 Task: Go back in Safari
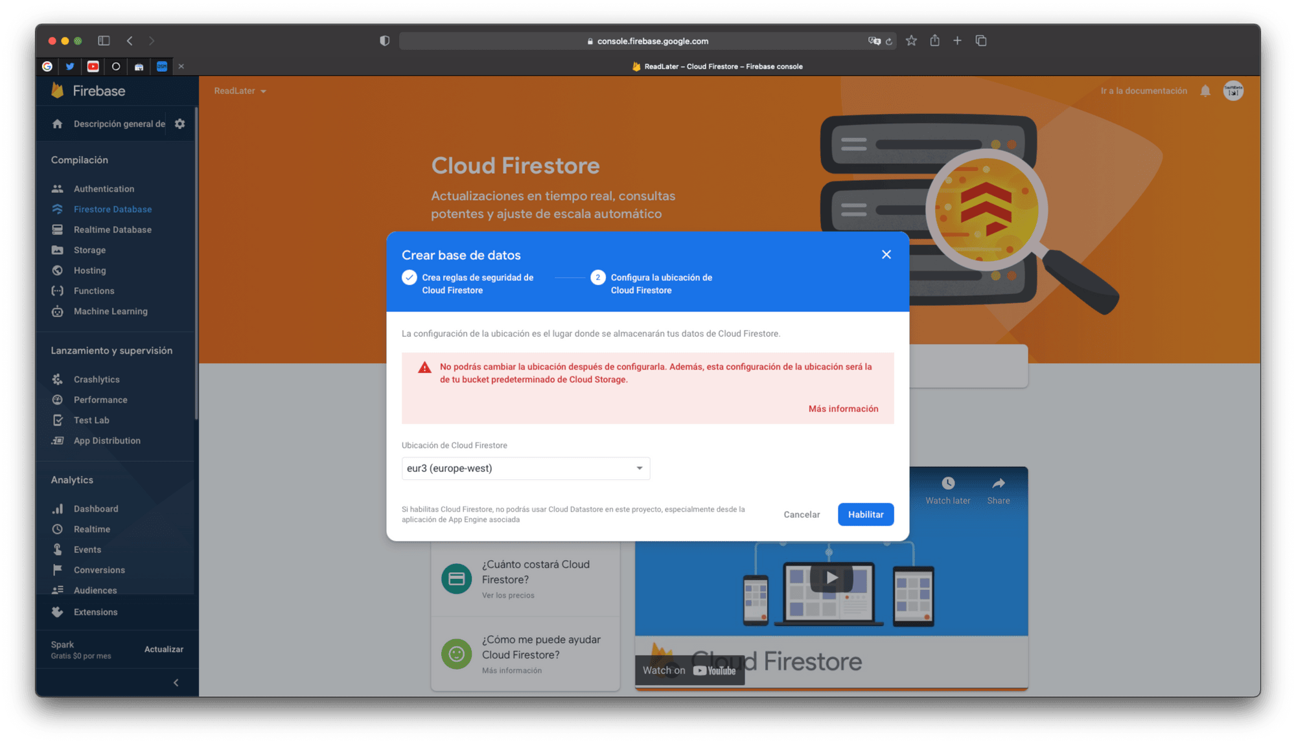click(130, 41)
